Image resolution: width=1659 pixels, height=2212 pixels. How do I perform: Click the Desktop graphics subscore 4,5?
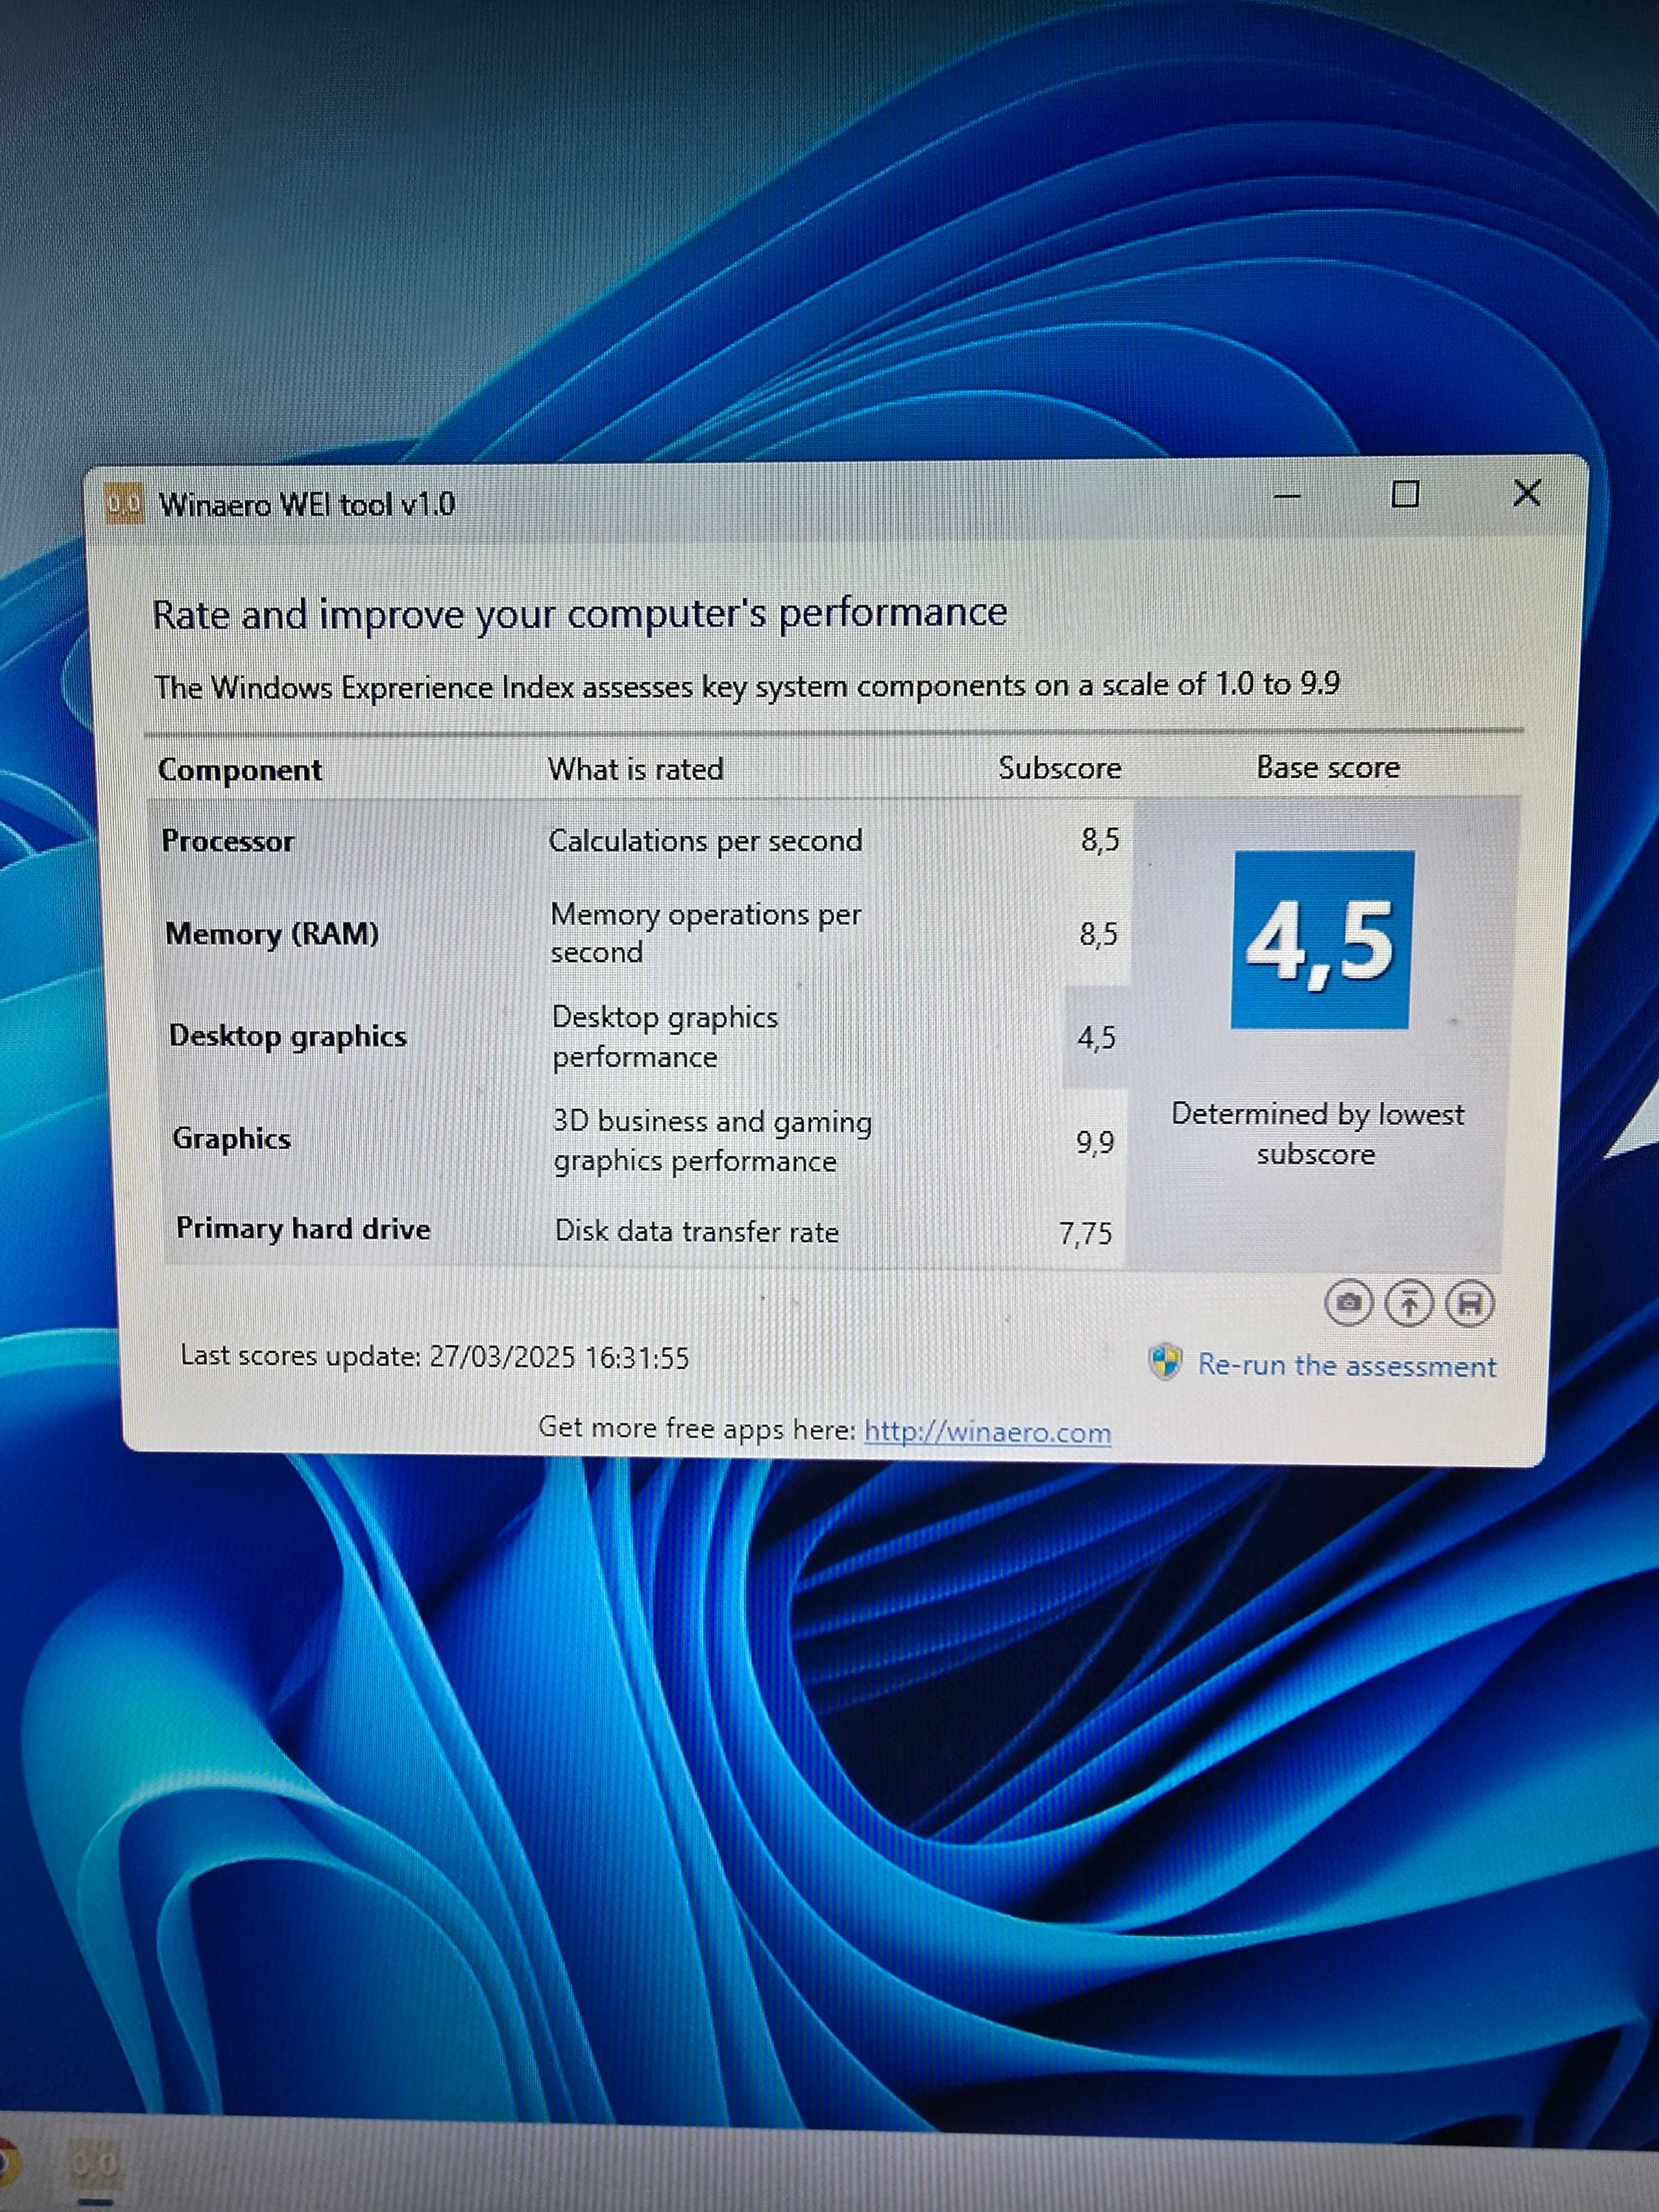pyautogui.click(x=1096, y=1038)
